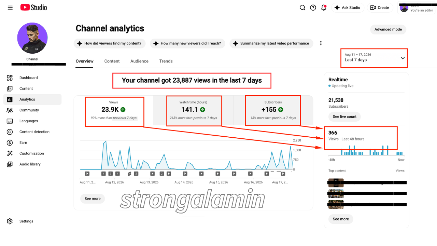Click the Ask Studio button
Screen dimensions: 437x246
[348, 8]
